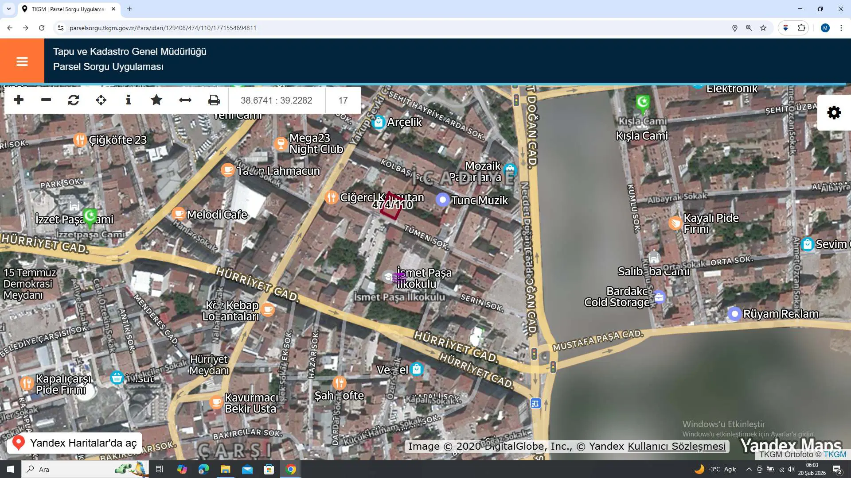Add to favorites with the star tool
Viewport: 851px width, 478px height.
pos(156,100)
